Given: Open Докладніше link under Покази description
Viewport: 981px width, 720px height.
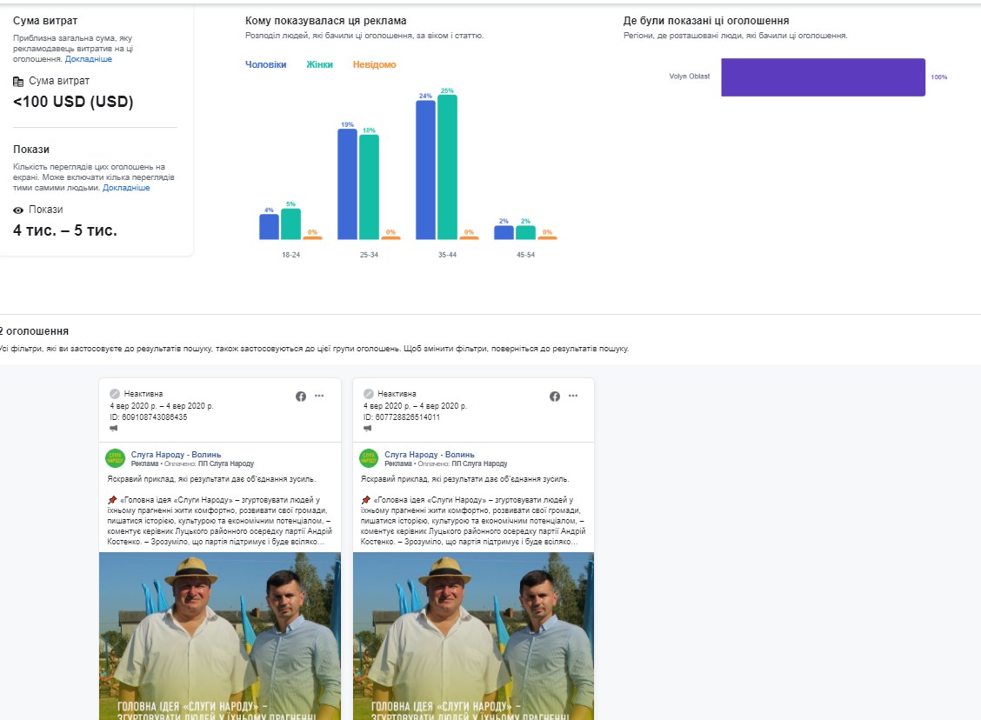Looking at the screenshot, I should click(126, 188).
